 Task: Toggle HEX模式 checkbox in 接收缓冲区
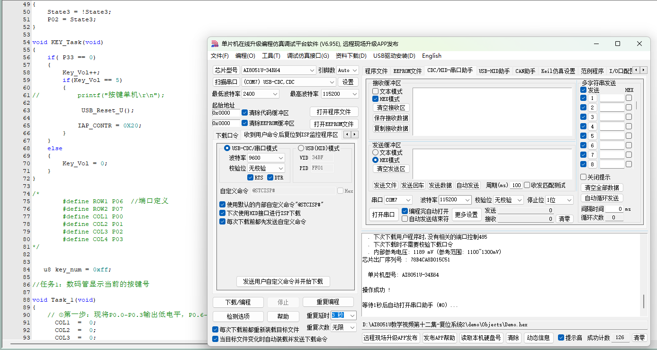coord(376,99)
